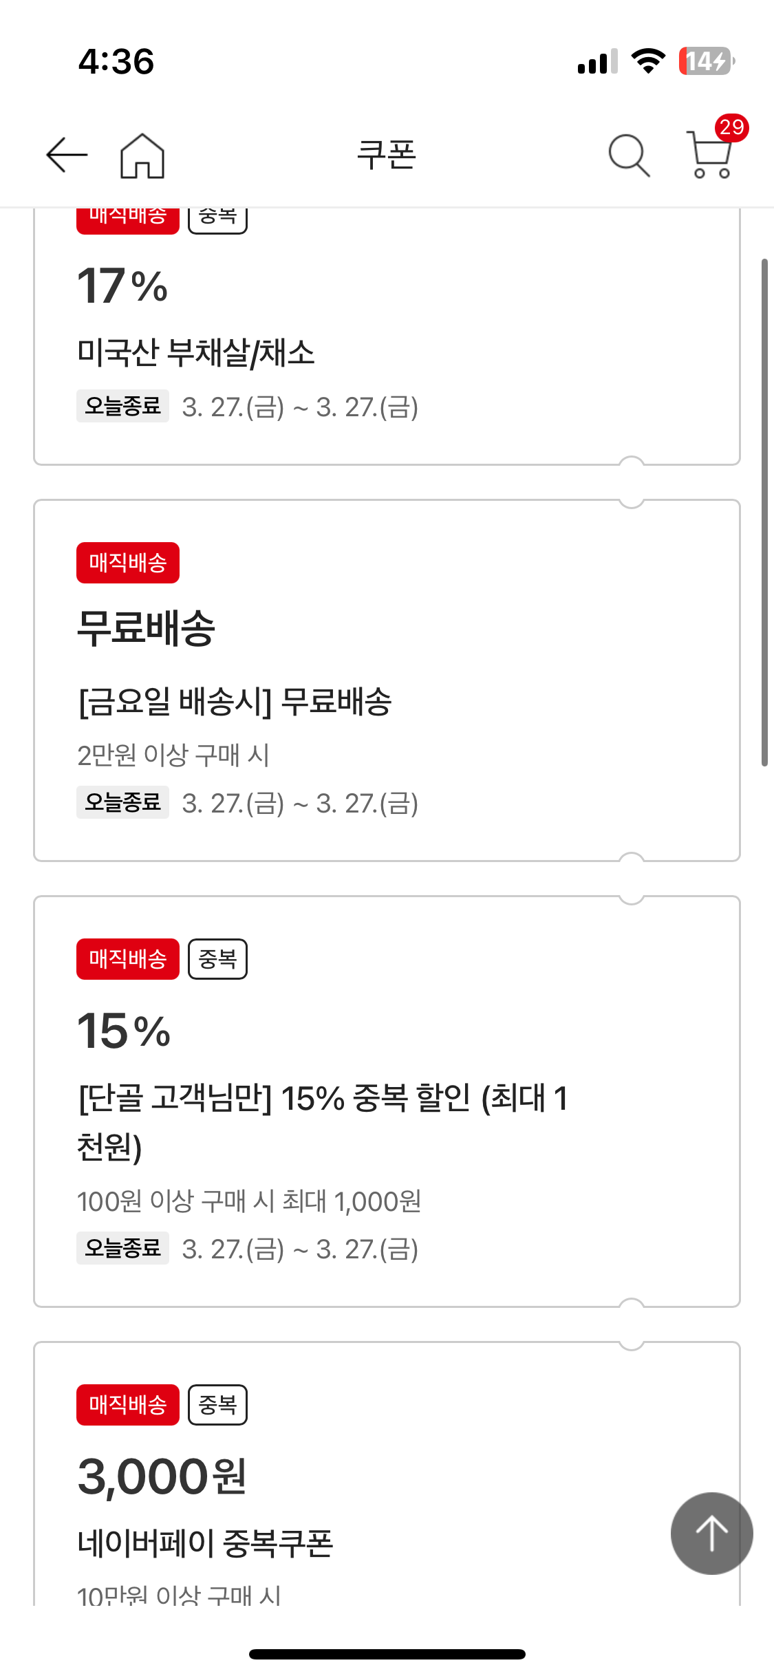The height and width of the screenshot is (1676, 774).
Task: Tap the back arrow icon
Action: (x=67, y=155)
